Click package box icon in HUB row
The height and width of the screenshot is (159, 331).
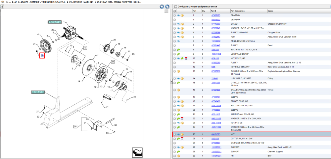click(x=182, y=37)
